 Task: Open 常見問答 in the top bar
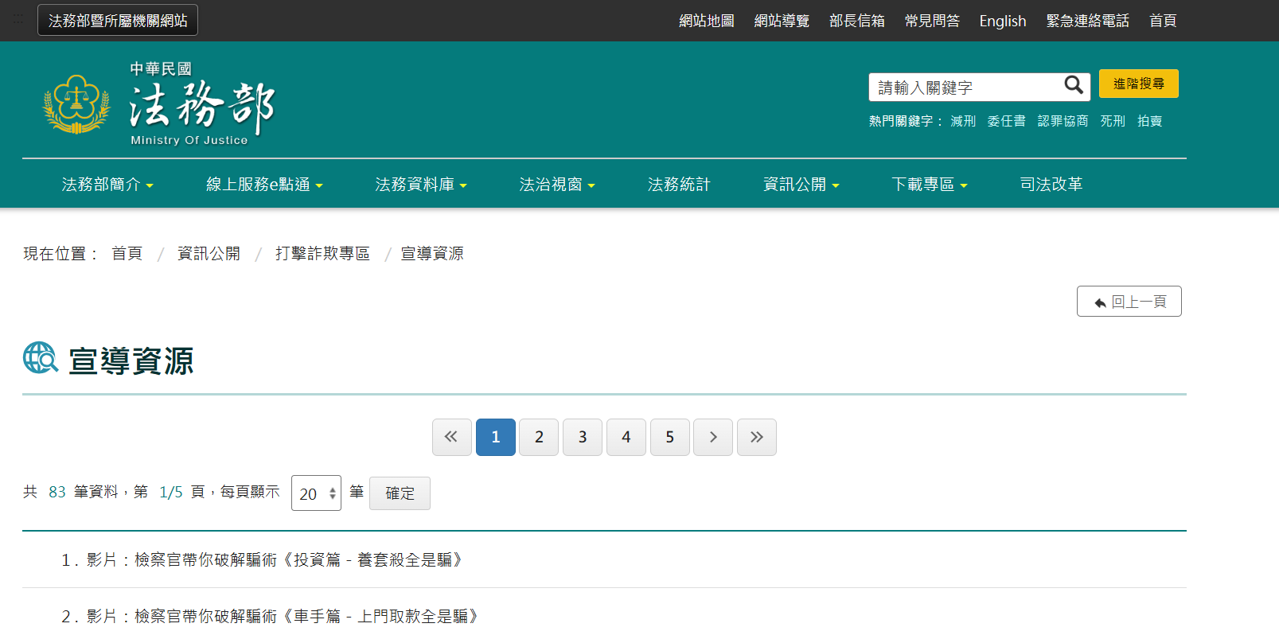click(x=932, y=21)
